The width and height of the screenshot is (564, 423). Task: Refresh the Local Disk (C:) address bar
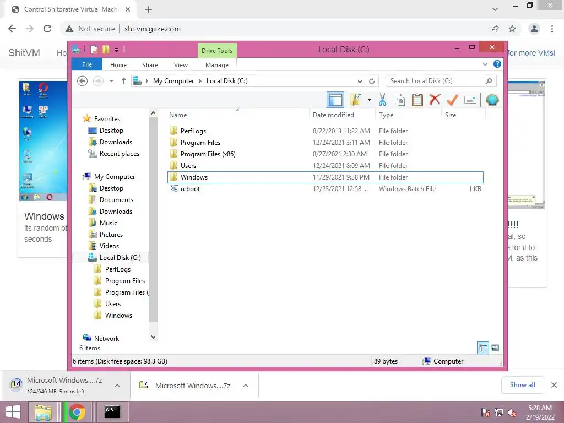(372, 81)
